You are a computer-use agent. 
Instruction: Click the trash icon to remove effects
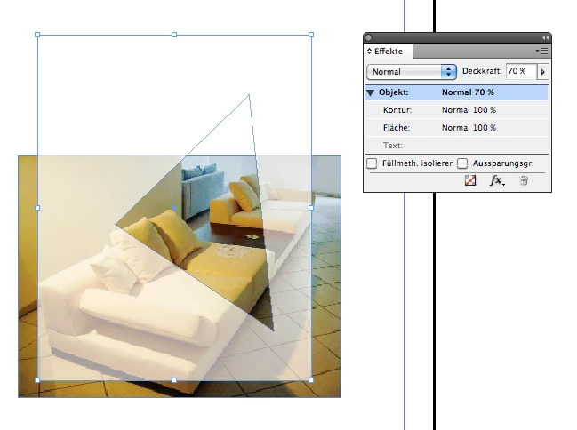coord(524,180)
